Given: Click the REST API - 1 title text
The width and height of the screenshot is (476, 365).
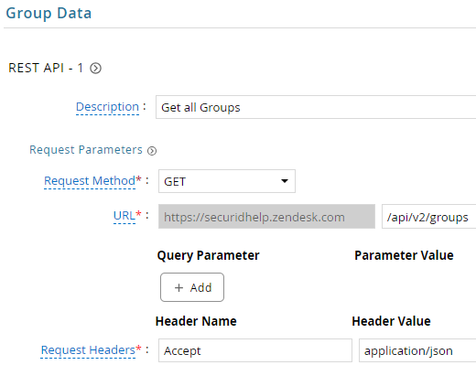Looking at the screenshot, I should tap(46, 68).
